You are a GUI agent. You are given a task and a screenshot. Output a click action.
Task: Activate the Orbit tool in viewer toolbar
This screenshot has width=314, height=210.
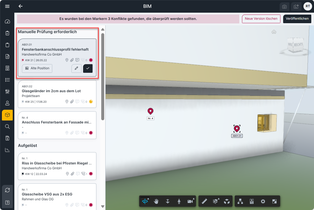[x=145, y=201]
